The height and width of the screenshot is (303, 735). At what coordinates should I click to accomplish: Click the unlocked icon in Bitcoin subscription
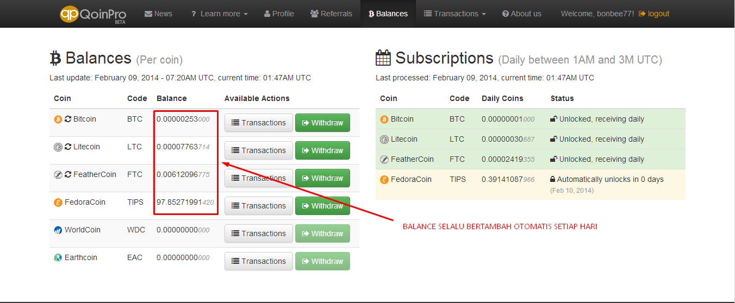pyautogui.click(x=554, y=119)
